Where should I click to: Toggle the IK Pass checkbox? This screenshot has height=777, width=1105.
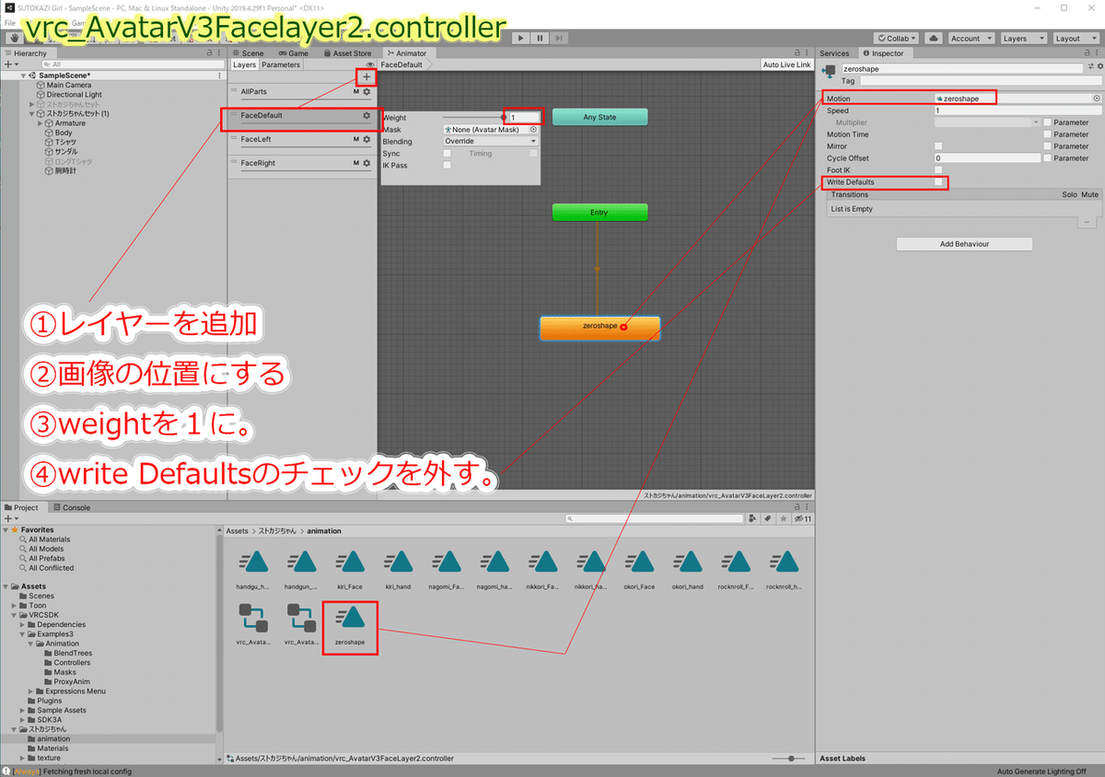[x=448, y=166]
